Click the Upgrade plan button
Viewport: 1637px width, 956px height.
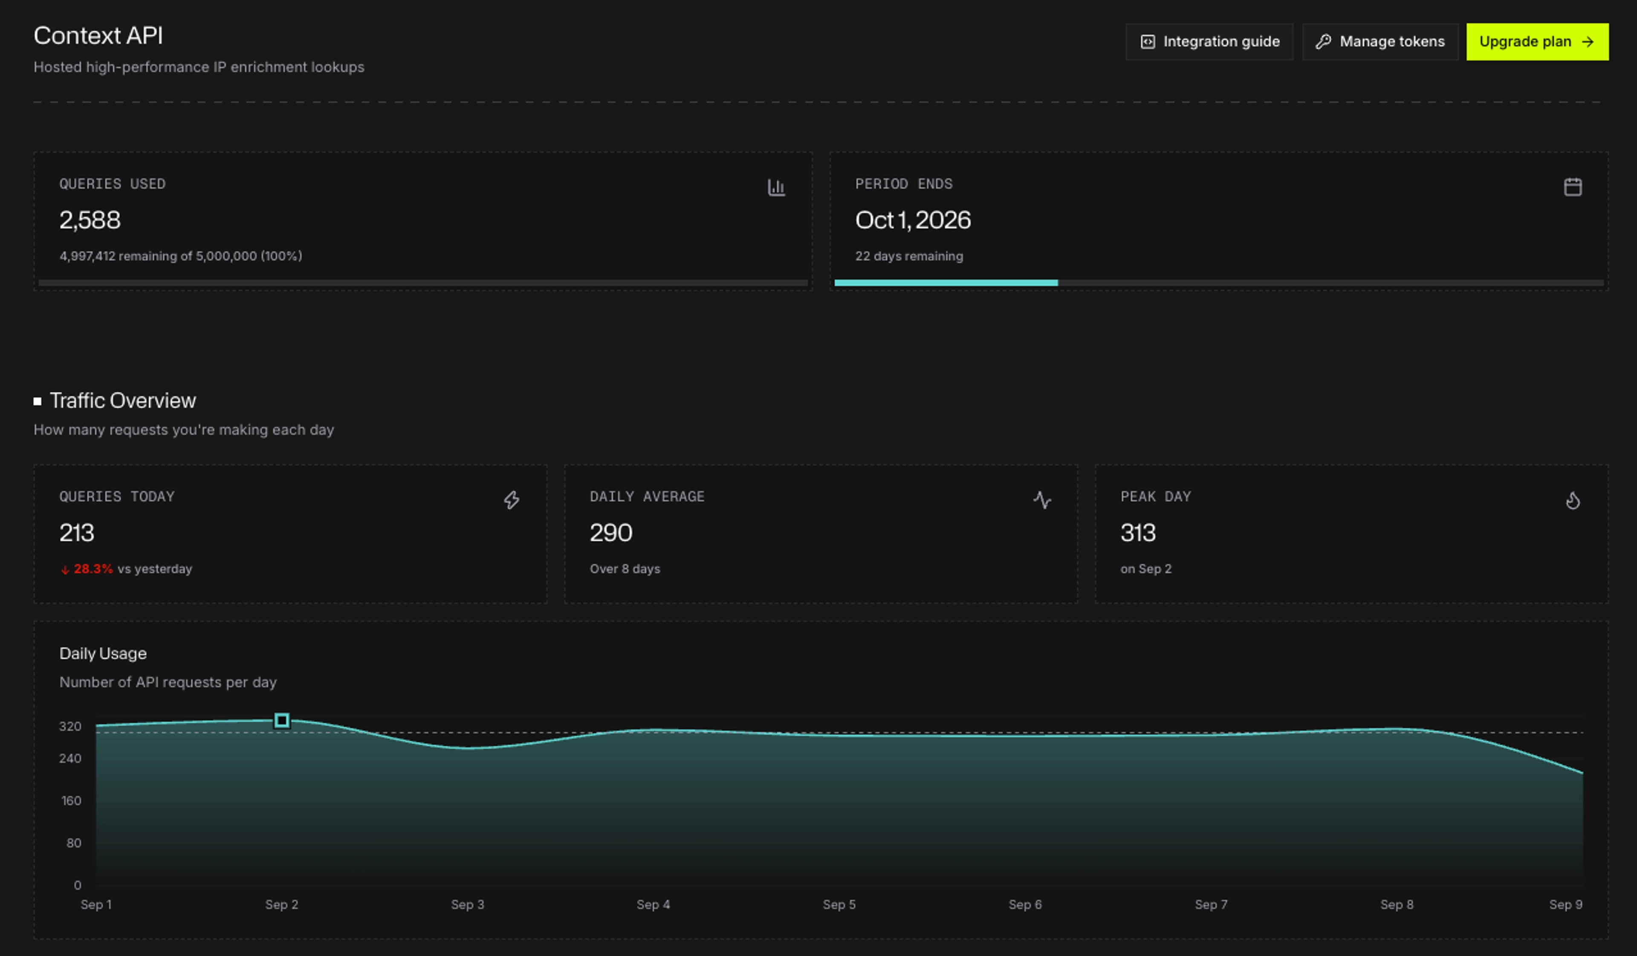1537,42
